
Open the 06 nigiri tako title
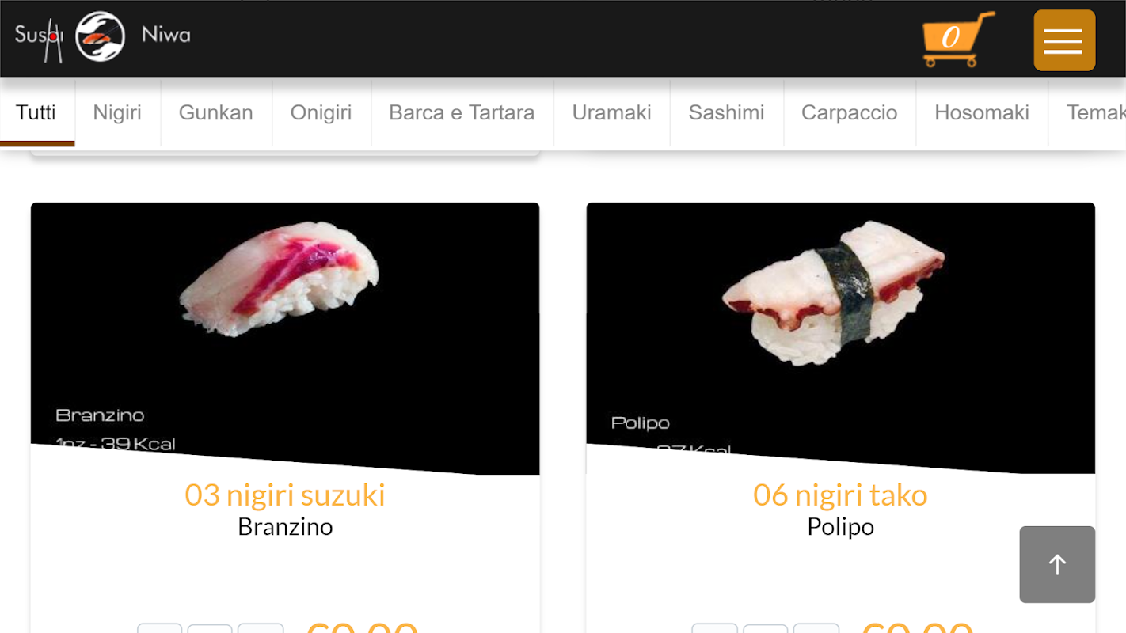pos(840,495)
